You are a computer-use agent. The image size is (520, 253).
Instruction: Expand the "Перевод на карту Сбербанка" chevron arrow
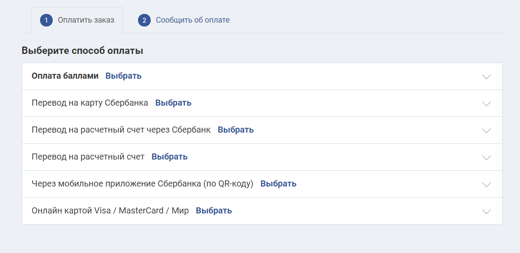point(486,103)
